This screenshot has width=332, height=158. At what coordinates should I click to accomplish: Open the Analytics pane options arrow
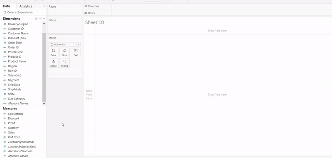tap(44, 6)
